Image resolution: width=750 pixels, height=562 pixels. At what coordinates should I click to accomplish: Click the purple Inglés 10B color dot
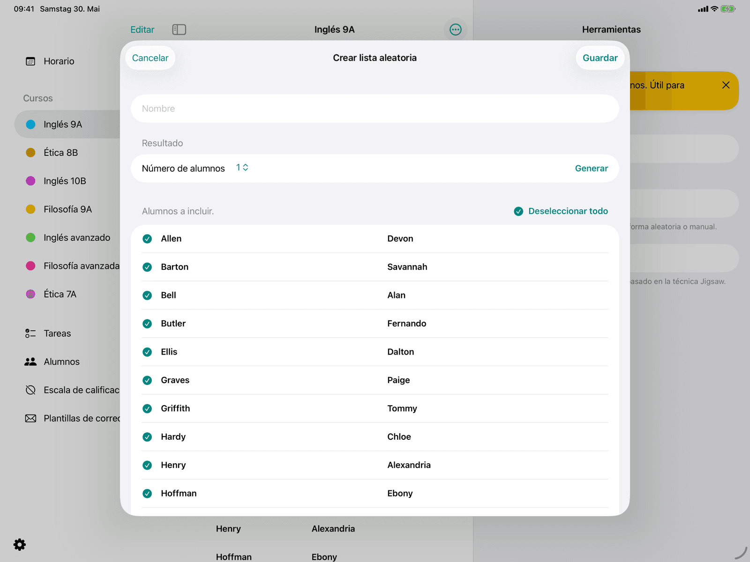click(30, 181)
